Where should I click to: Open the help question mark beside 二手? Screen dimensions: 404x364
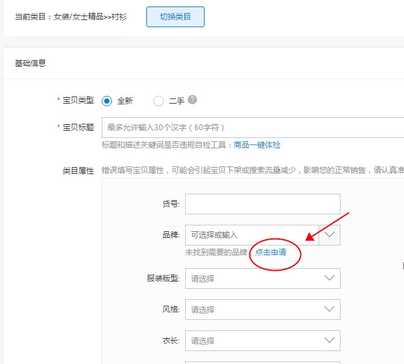point(192,100)
